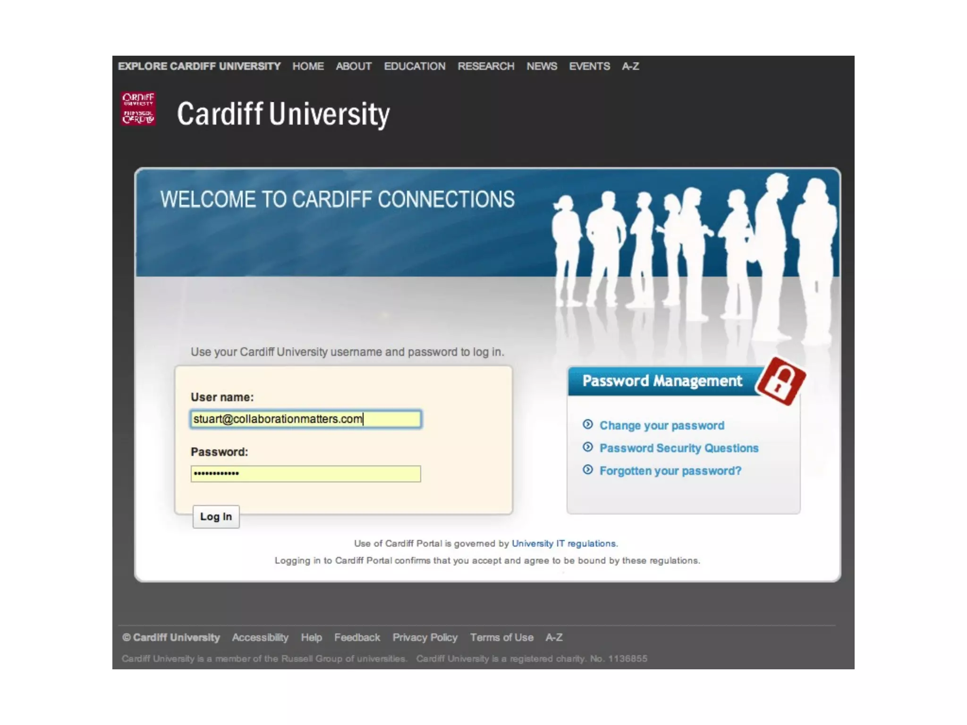Viewport: 967px width, 725px height.
Task: Click into the Password field
Action: [305, 473]
